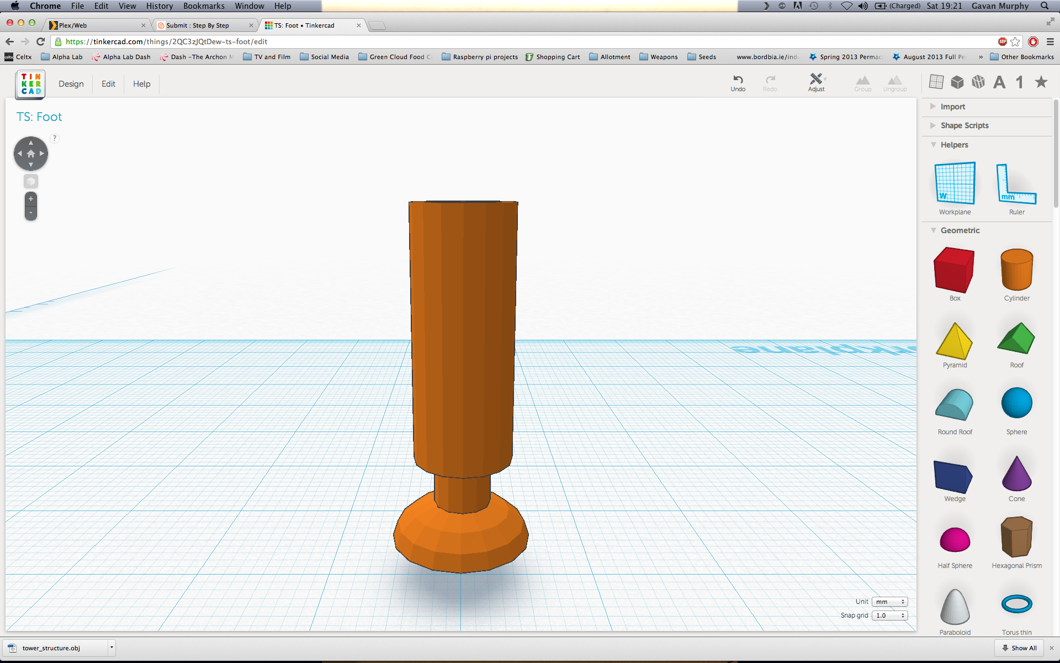1060x663 pixels.
Task: Choose the orange Cylinder shape
Action: pyautogui.click(x=1016, y=270)
